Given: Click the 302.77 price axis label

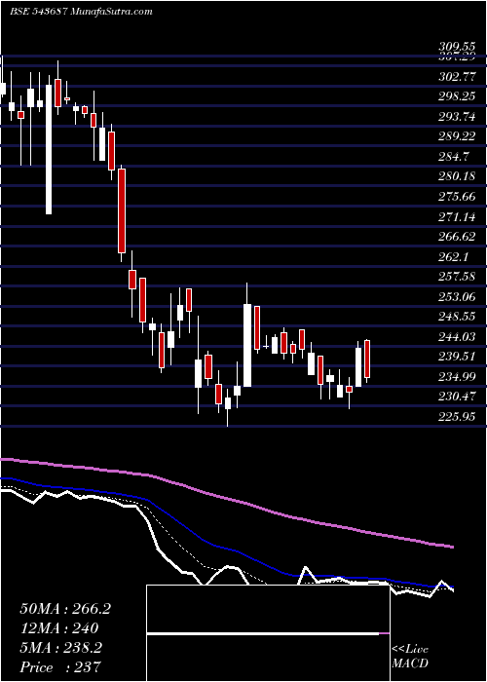Looking at the screenshot, I should pos(457,76).
